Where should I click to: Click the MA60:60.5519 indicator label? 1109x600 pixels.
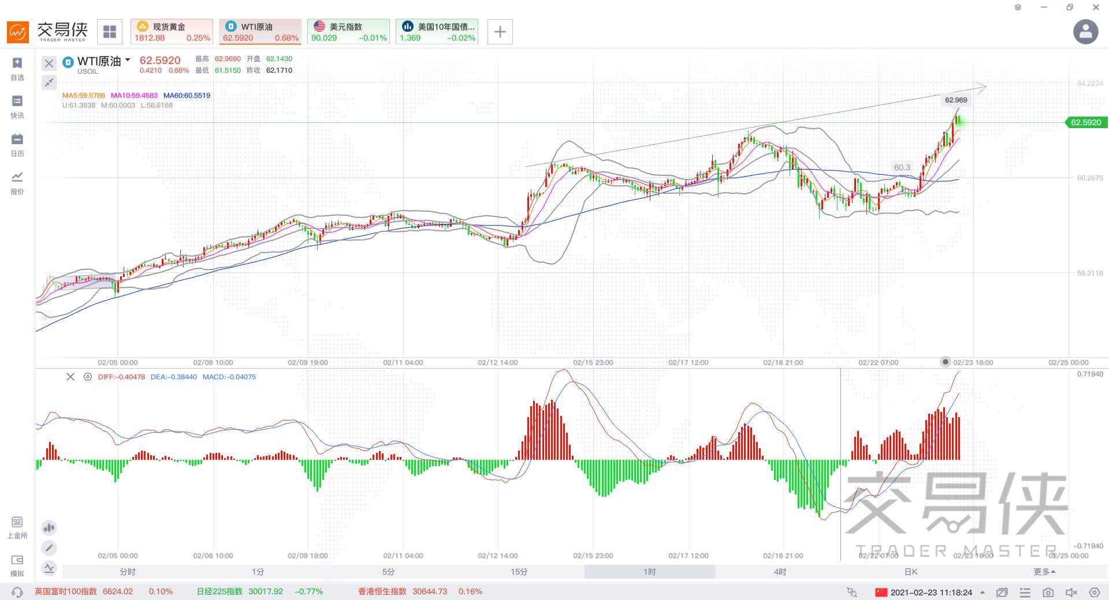[187, 96]
